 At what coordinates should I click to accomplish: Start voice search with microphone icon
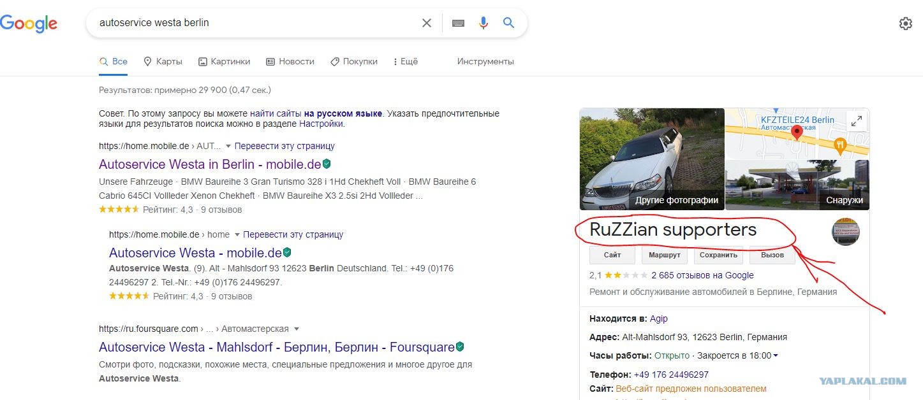click(484, 23)
